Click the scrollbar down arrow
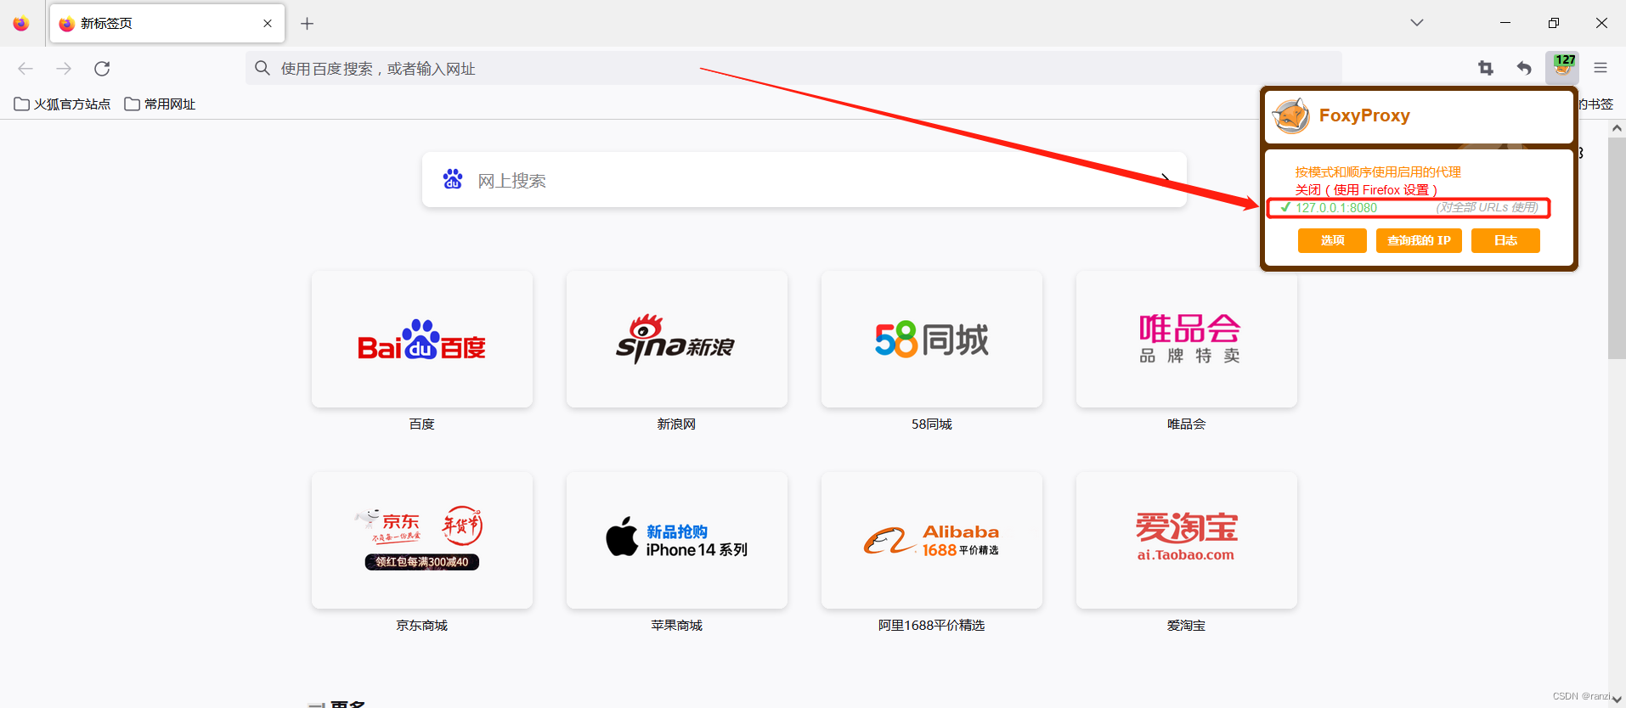Viewport: 1626px width, 708px height. 1617,700
